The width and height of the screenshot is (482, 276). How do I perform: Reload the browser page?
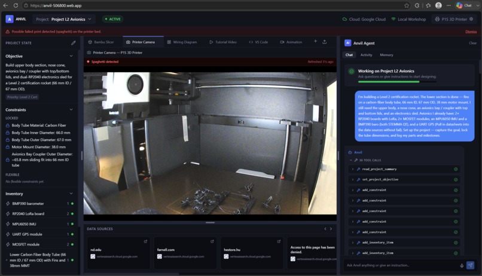pos(16,5)
